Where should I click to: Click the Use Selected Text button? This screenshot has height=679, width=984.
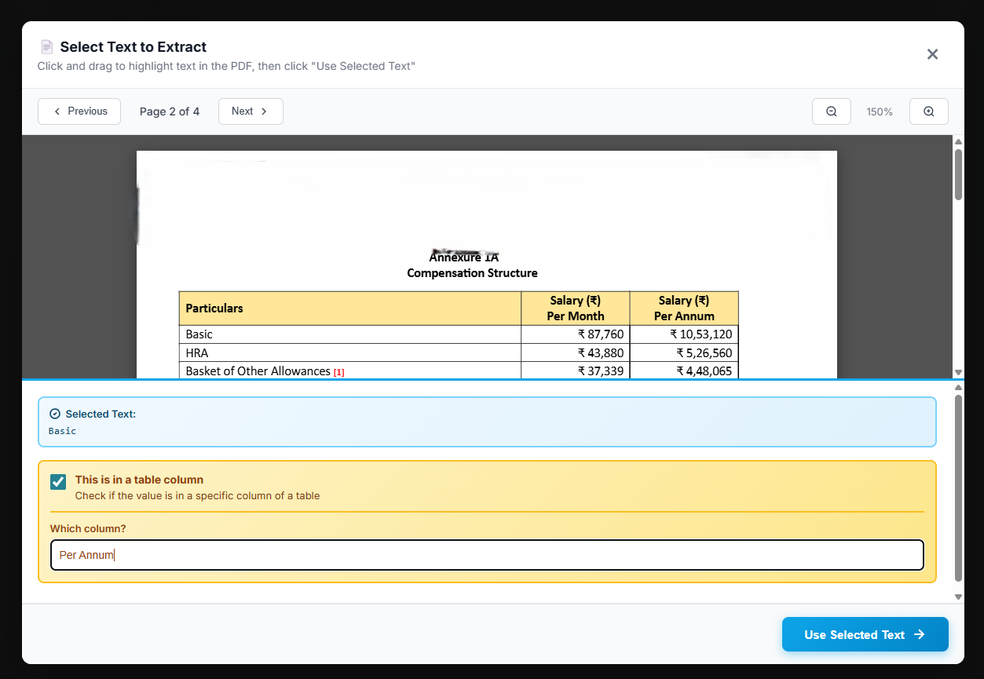click(865, 634)
